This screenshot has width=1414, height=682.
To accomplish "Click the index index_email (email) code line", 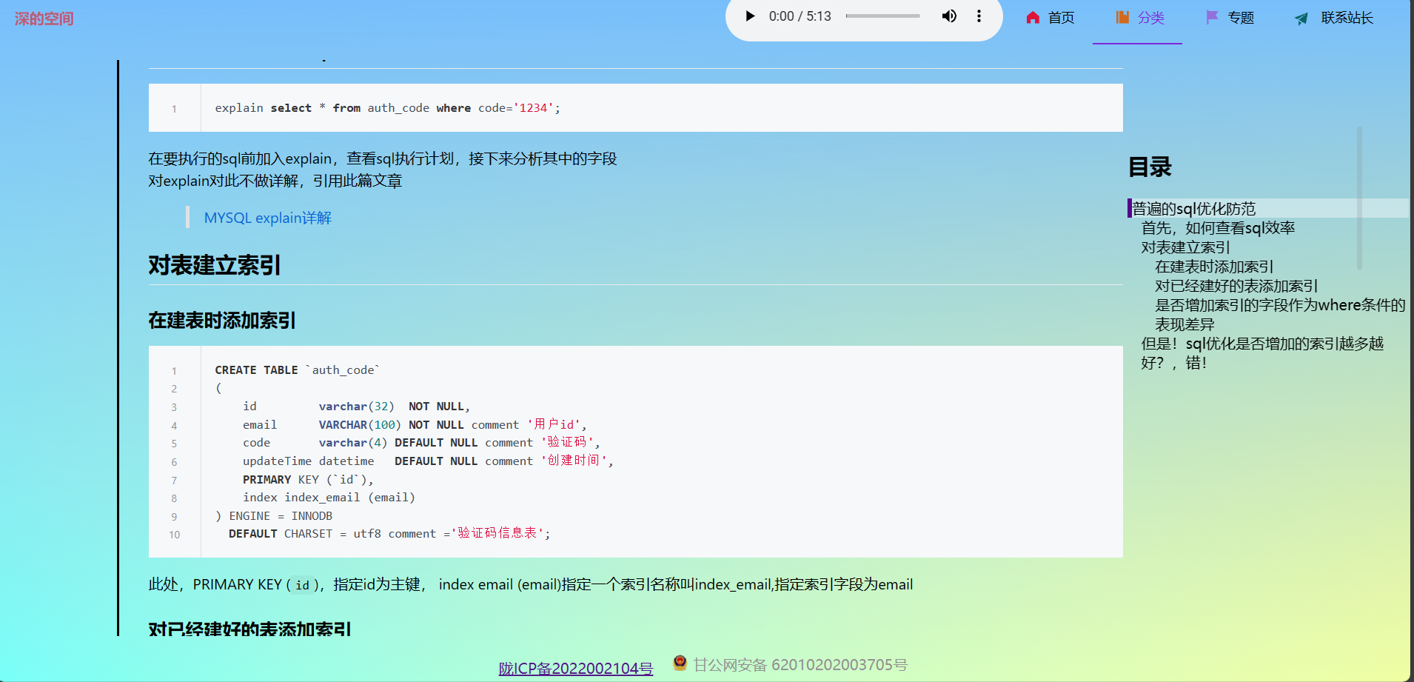I will [x=329, y=498].
